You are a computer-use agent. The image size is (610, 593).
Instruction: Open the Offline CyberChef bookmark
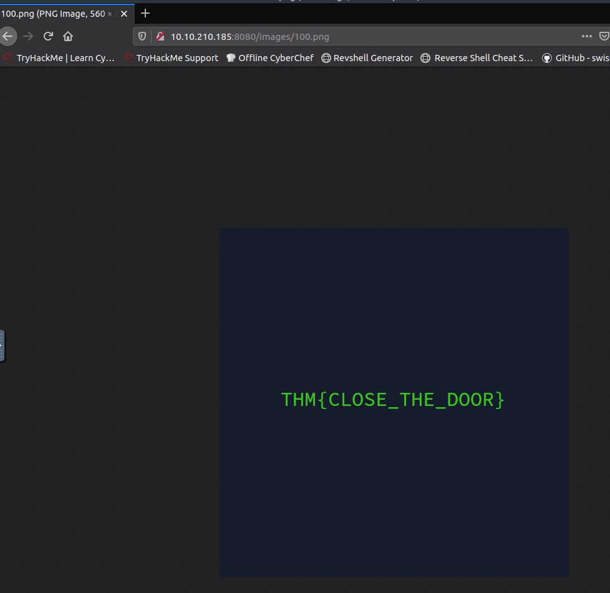coord(269,58)
